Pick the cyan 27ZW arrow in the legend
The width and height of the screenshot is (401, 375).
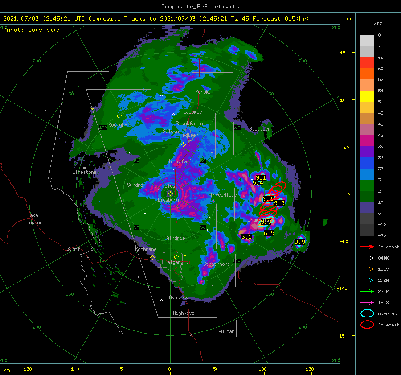coord(367,280)
